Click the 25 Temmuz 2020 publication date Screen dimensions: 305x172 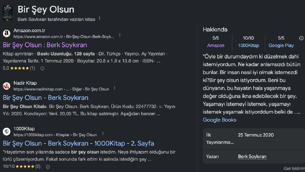[256, 135]
